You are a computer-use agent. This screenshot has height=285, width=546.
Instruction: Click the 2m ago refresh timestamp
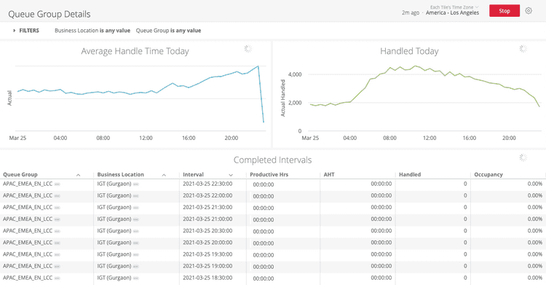point(411,13)
